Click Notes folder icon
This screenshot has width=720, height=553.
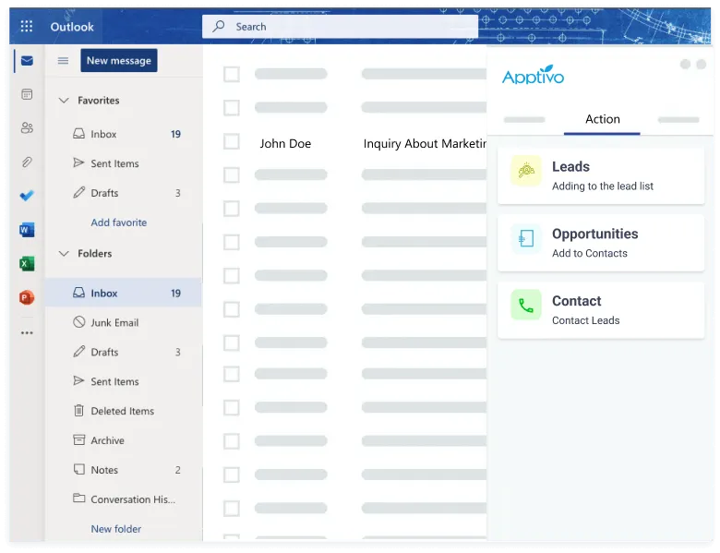[x=79, y=469]
